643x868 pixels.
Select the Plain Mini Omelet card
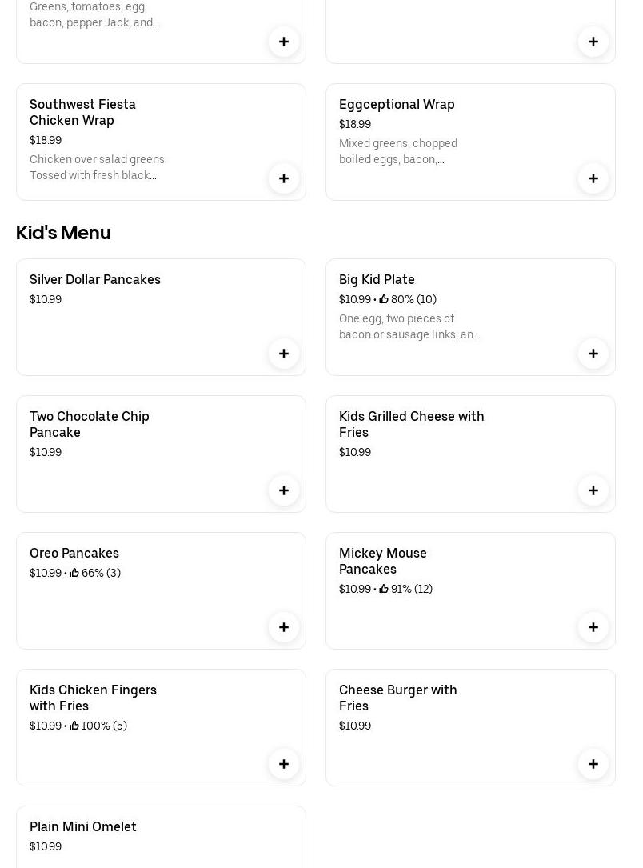click(x=161, y=836)
